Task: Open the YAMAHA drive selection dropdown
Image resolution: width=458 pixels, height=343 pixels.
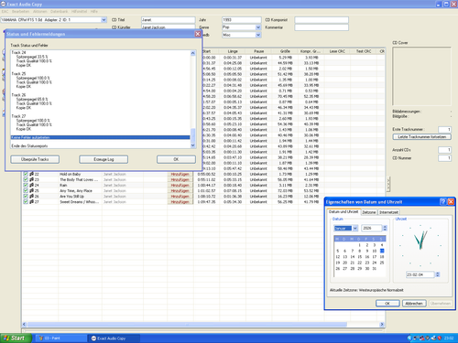Action: click(x=104, y=20)
